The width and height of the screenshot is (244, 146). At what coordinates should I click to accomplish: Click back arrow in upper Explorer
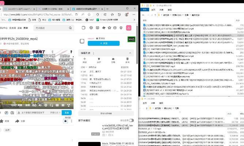(x=143, y=15)
